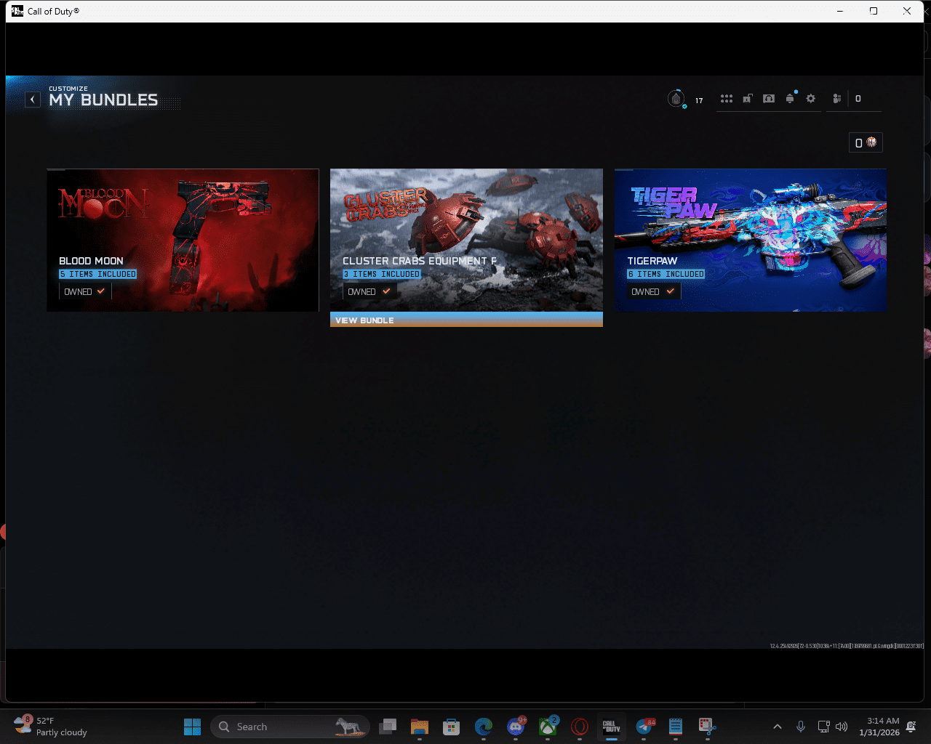Open the notifications bell icon

click(x=790, y=99)
